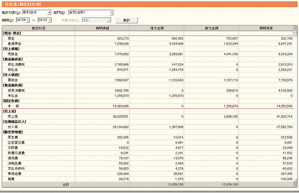Click the 1,256,870 debit amount for 未払金
Viewport: 299px width, 193px height.
click(x=176, y=96)
